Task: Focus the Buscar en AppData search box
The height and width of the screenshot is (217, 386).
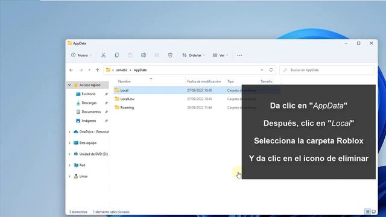Action: [327, 70]
